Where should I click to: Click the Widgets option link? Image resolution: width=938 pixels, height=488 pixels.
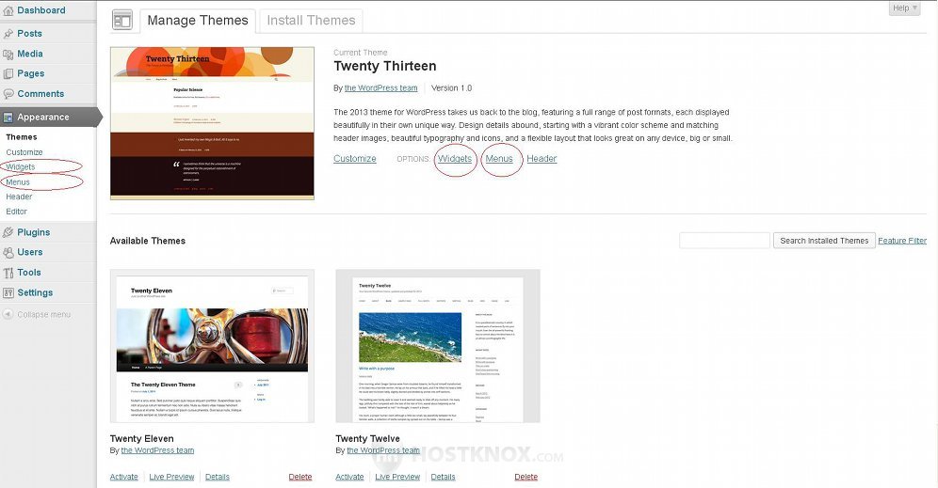(x=455, y=158)
